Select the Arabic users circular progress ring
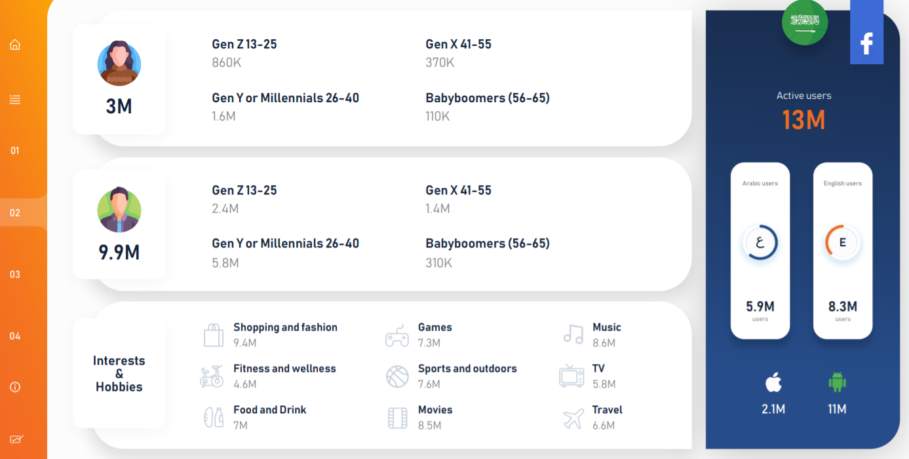Viewport: 909px width, 459px height. (x=760, y=242)
